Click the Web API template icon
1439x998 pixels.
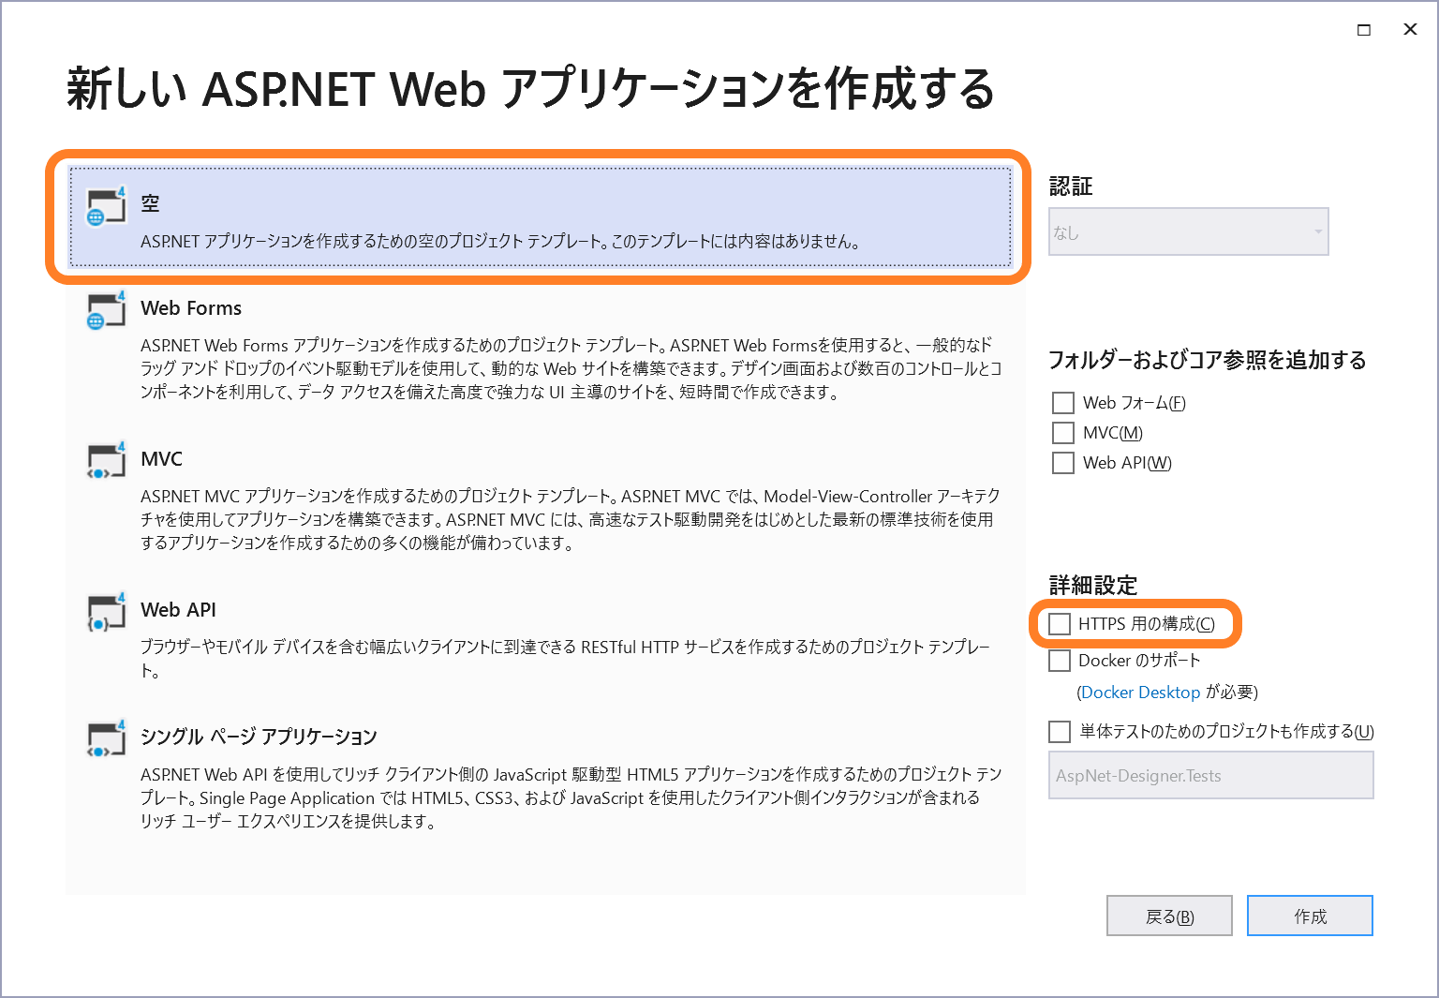point(106,611)
